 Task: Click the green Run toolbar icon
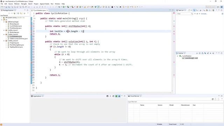[x=64, y=7]
